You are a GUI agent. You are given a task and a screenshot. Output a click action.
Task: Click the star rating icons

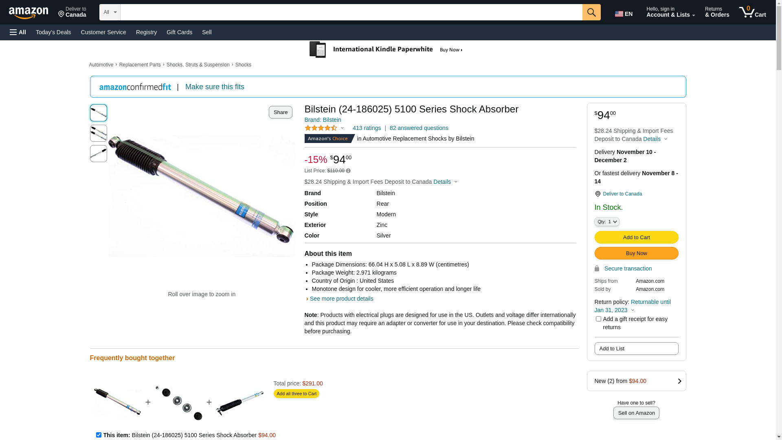pyautogui.click(x=321, y=128)
